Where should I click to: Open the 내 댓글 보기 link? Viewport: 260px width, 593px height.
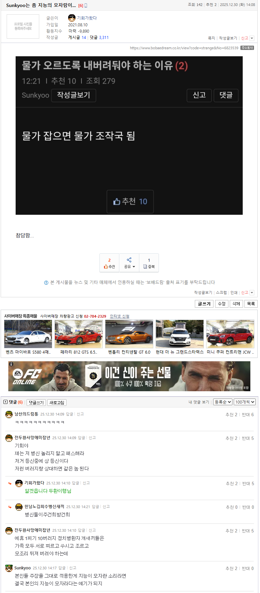coord(199,402)
